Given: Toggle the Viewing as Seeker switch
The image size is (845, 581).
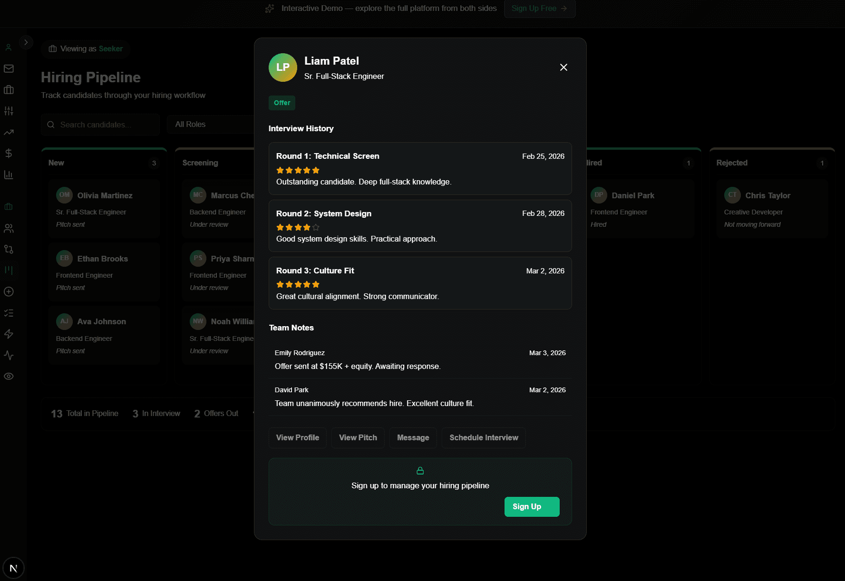Looking at the screenshot, I should tap(86, 49).
